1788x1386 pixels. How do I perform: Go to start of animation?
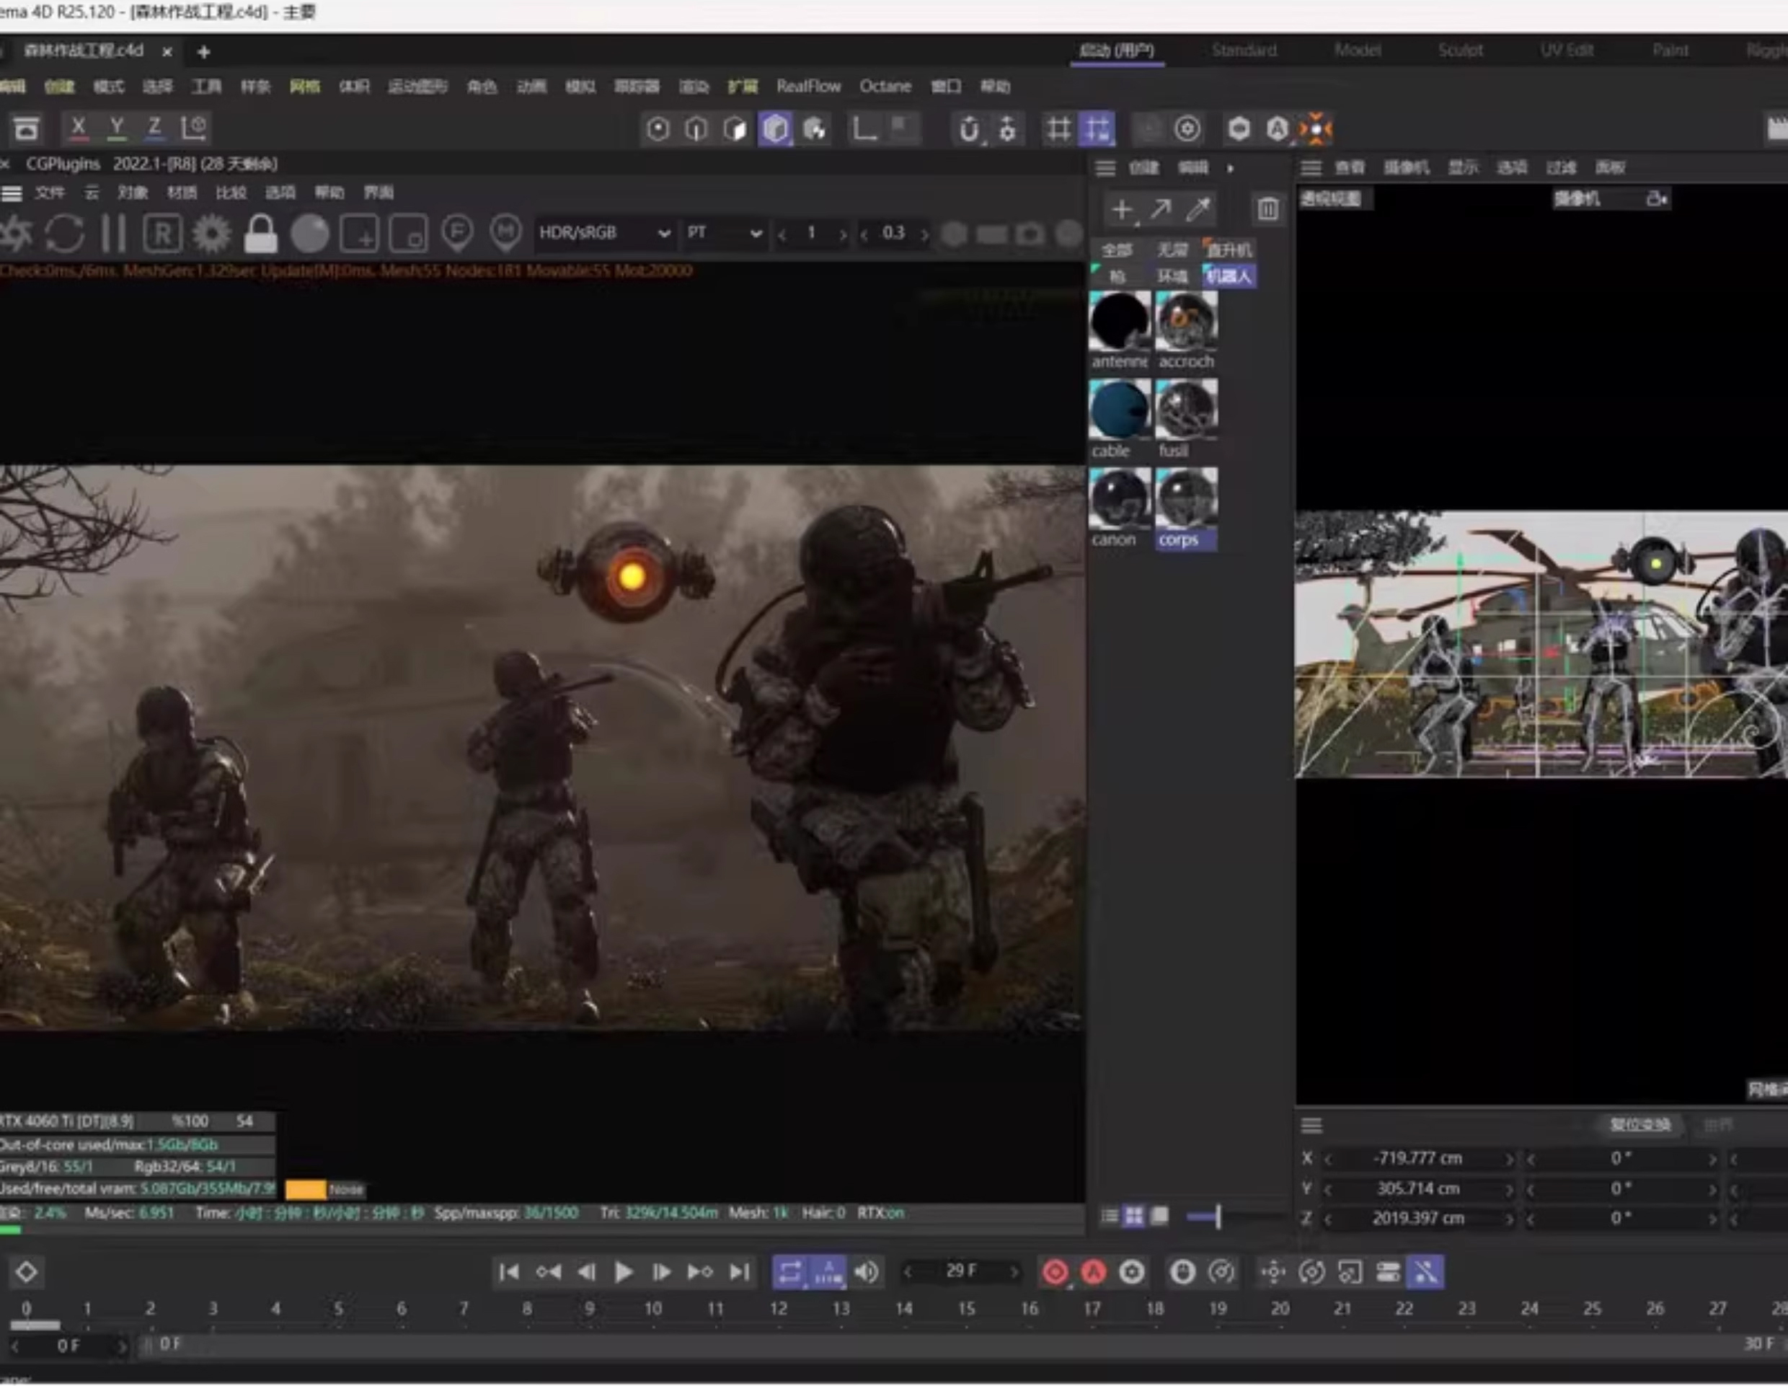click(x=508, y=1272)
